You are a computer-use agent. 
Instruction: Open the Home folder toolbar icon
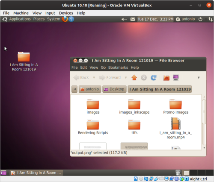pyautogui.click(x=166, y=78)
